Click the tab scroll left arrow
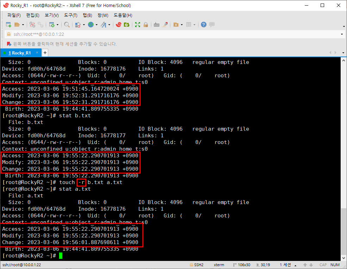The width and height of the screenshot is (347, 269). click(x=330, y=53)
